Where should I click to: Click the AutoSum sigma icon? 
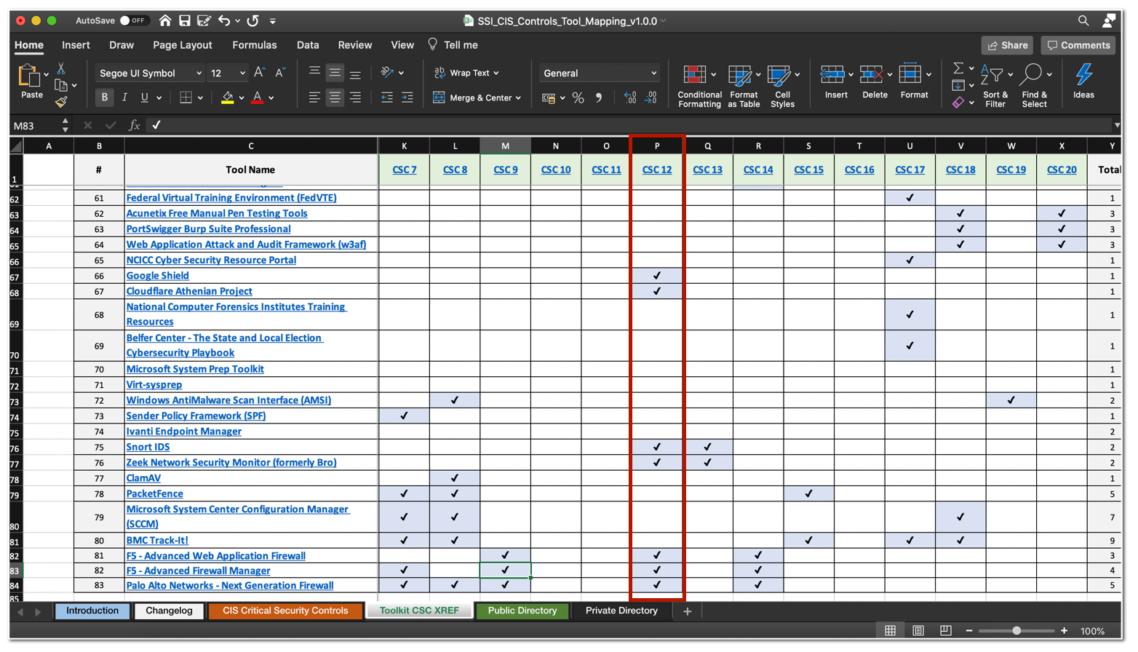pyautogui.click(x=958, y=68)
